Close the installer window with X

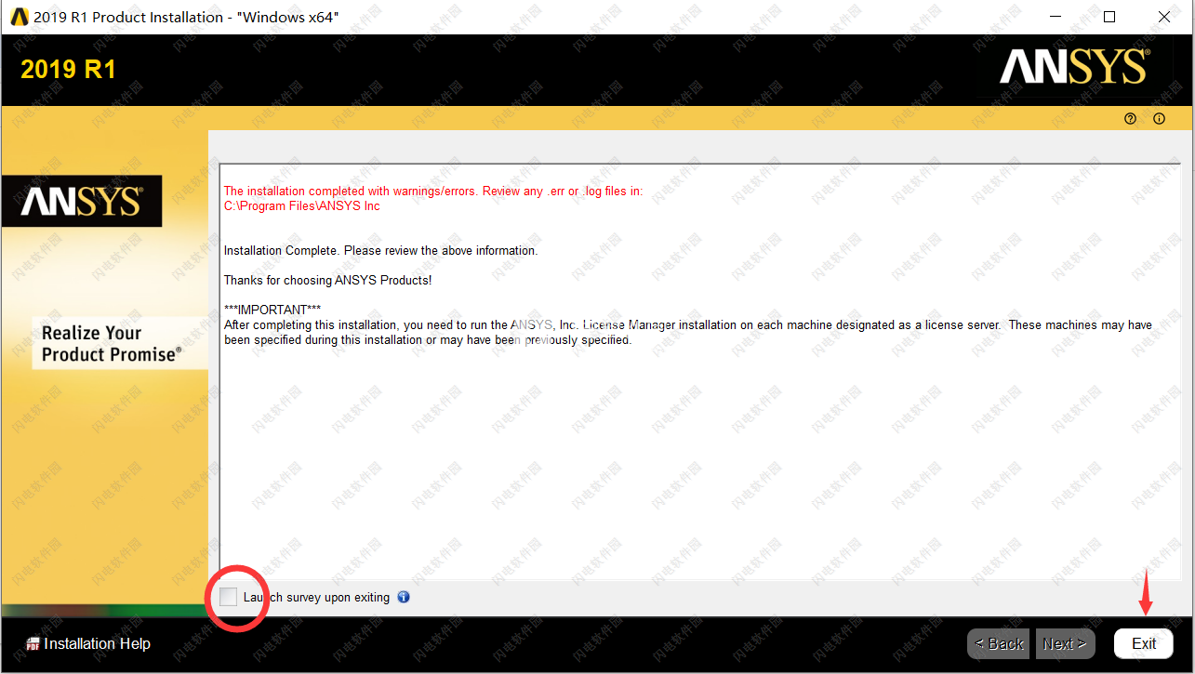click(1164, 17)
